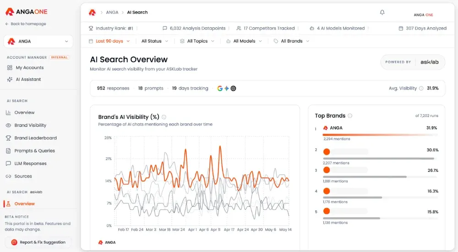Open AI Assistant from the sidebar
The width and height of the screenshot is (458, 252).
tap(28, 79)
